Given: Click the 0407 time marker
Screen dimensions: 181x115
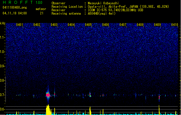Looking at the screenshot, I should pyautogui.click(x=123, y=24).
